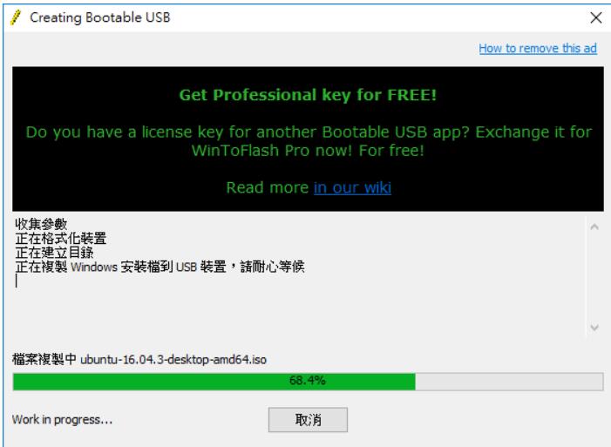The image size is (611, 447).
Task: Click the 'Work in progress...' status text
Action: (63, 420)
